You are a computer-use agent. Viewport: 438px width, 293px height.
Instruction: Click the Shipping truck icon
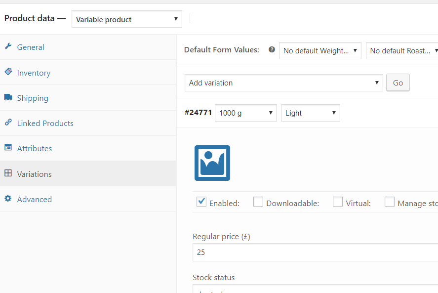[x=8, y=98]
